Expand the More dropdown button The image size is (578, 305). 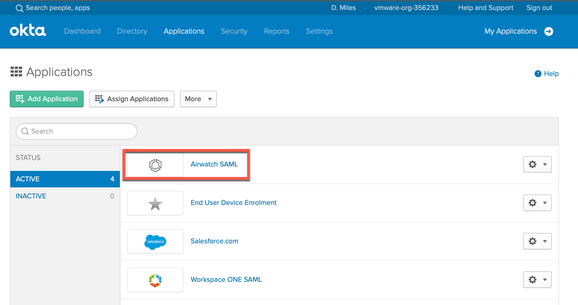[x=198, y=99]
